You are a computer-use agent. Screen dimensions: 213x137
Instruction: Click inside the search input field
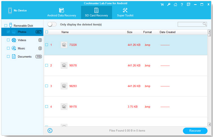click(x=190, y=24)
